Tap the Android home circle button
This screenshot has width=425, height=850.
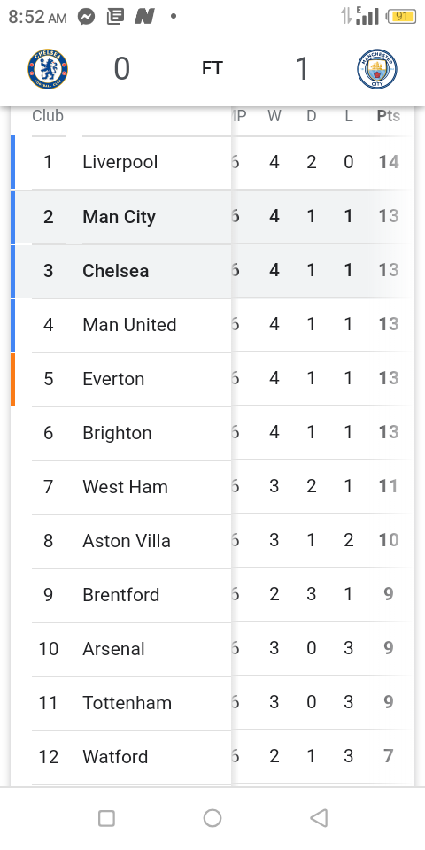tap(212, 818)
